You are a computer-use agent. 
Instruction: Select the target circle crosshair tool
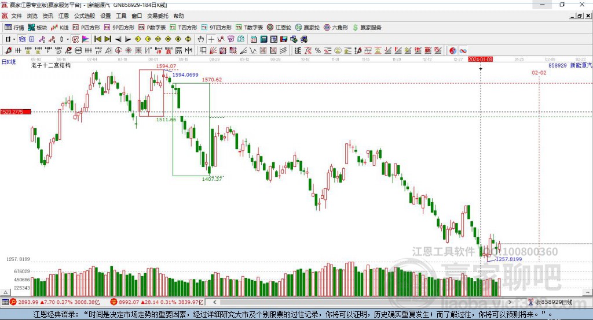(118, 51)
